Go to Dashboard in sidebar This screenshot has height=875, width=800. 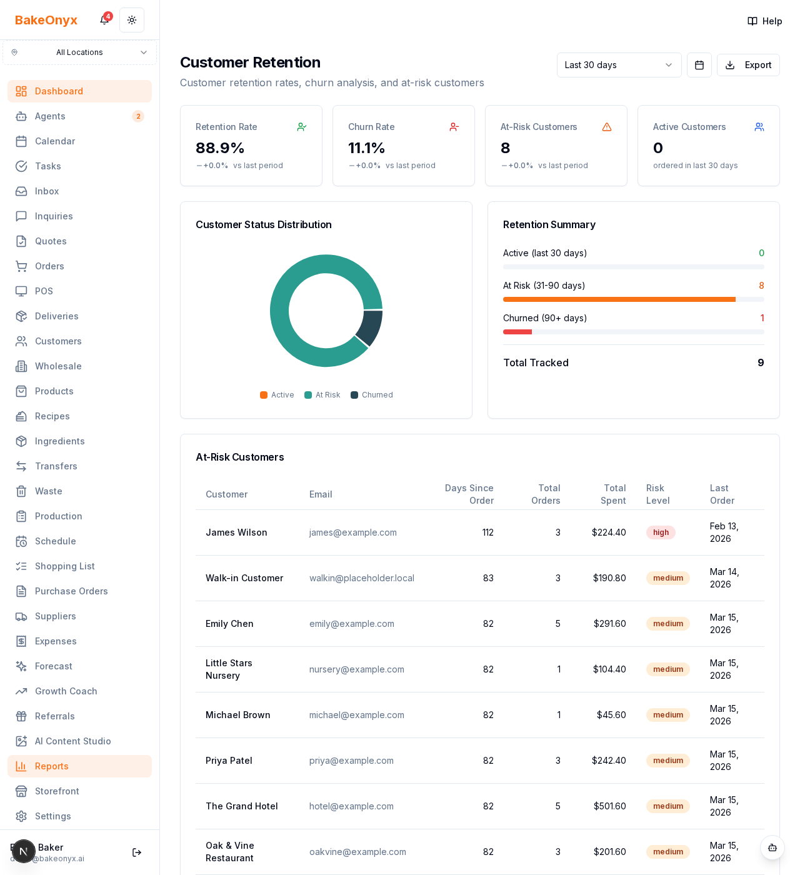tap(79, 91)
